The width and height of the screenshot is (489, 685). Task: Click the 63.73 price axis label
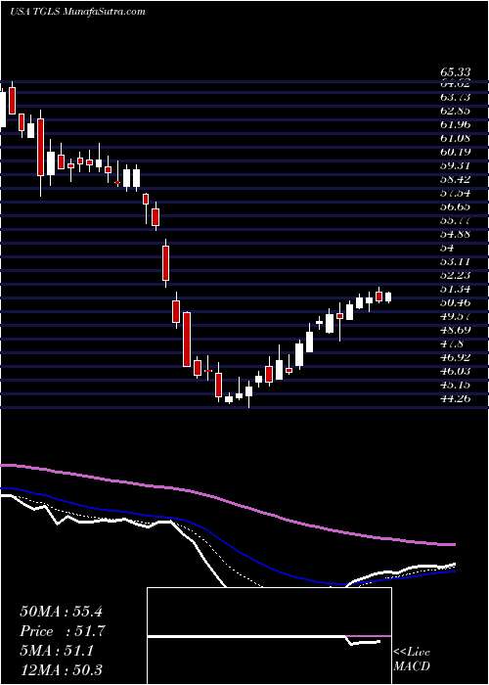(x=456, y=97)
